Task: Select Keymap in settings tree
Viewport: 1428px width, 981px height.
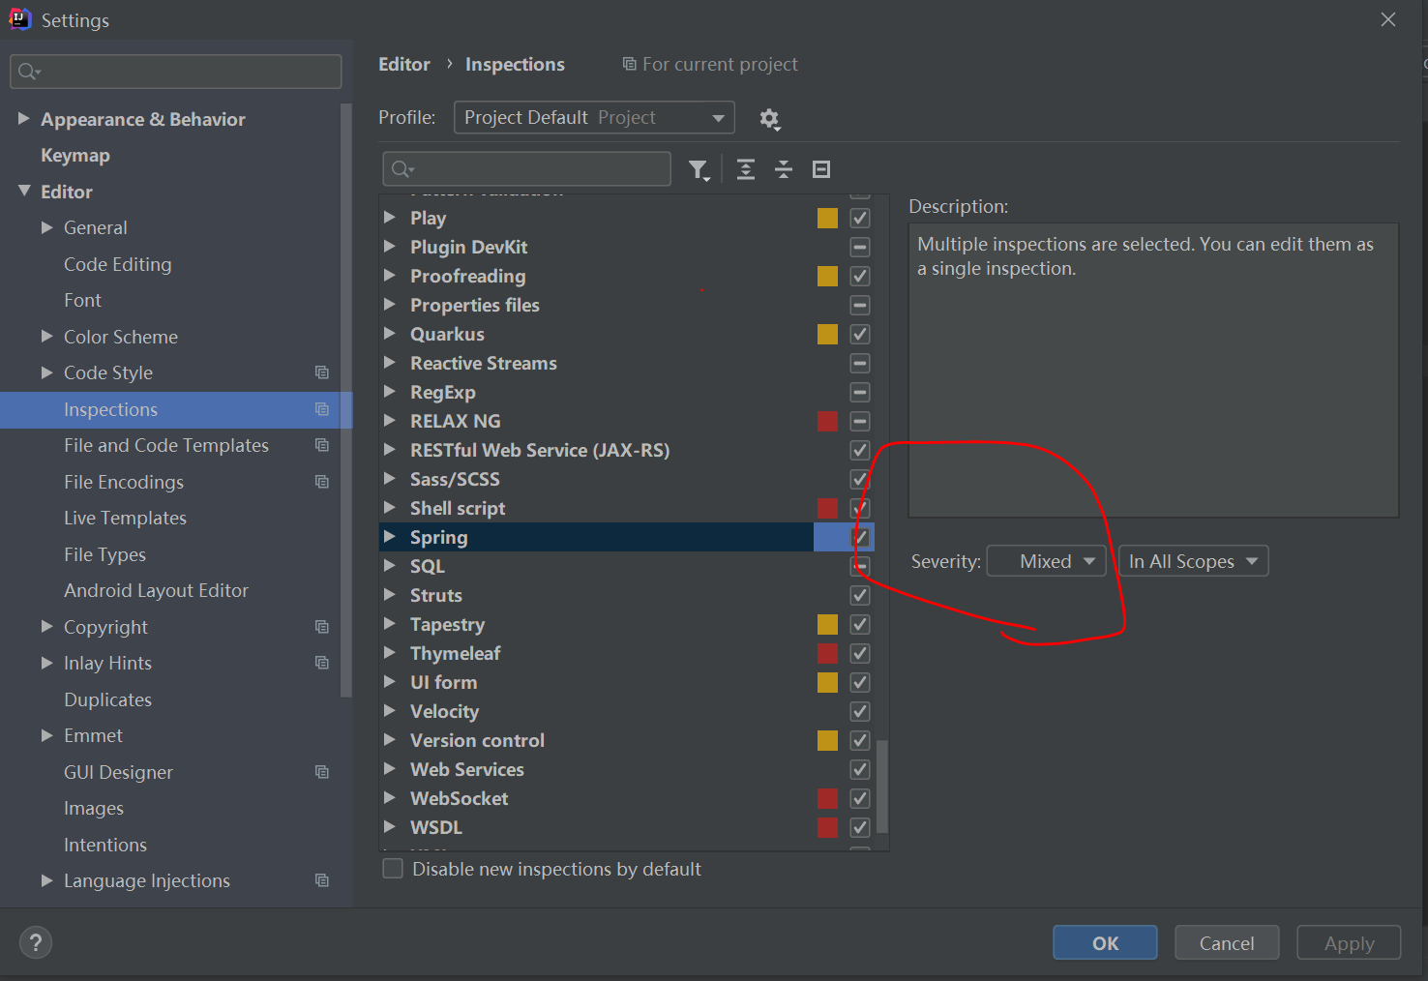Action: (75, 155)
